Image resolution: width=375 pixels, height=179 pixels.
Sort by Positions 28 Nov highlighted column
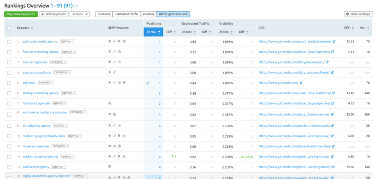coord(153,32)
